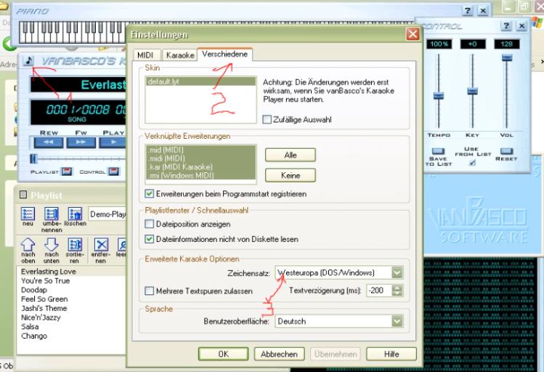The image size is (544, 372).
Task: Click the 'Alle' button
Action: tap(291, 155)
